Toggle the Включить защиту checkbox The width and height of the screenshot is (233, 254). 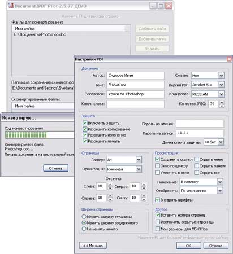[x=85, y=123]
